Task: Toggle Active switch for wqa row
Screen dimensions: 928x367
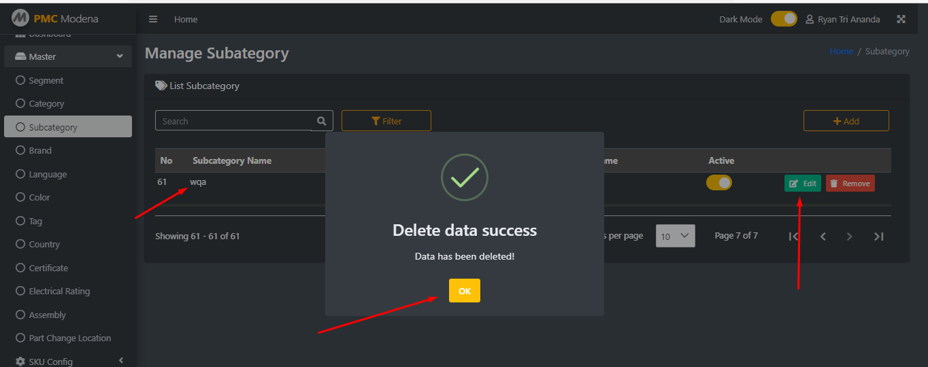Action: [719, 183]
